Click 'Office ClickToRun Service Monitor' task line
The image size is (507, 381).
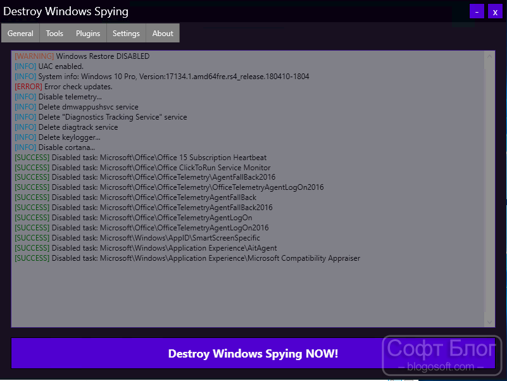tap(142, 167)
